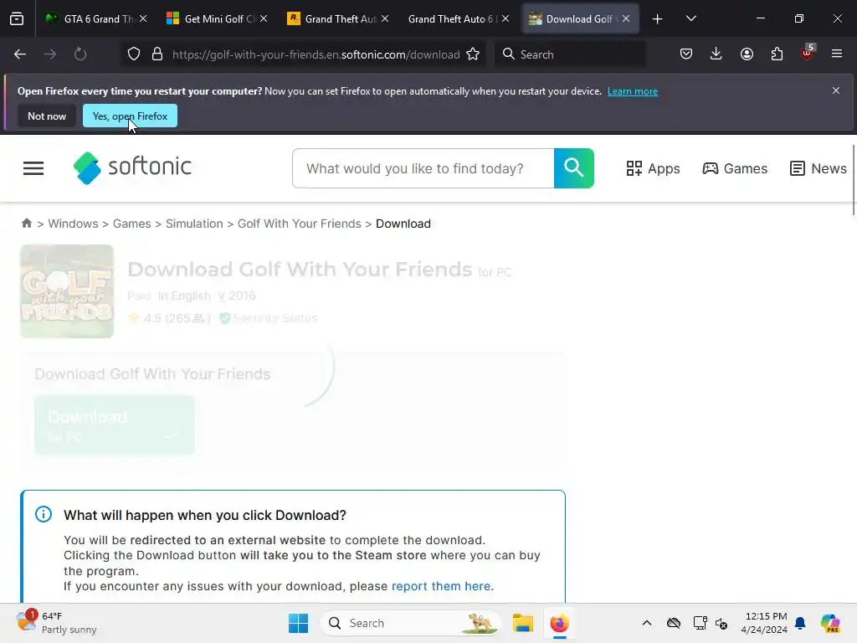Click the green Download for PC button

(x=114, y=424)
